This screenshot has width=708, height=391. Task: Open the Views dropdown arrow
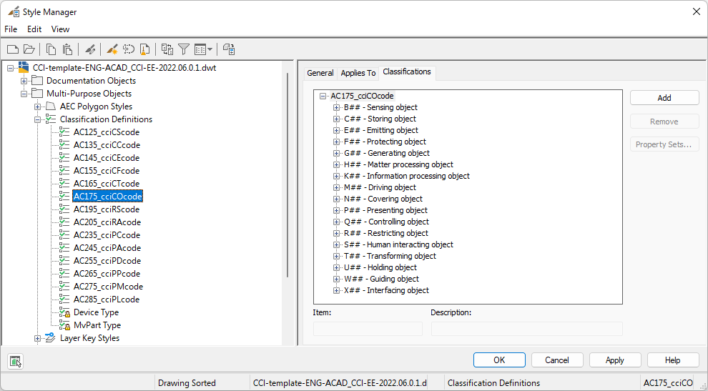[x=210, y=49]
